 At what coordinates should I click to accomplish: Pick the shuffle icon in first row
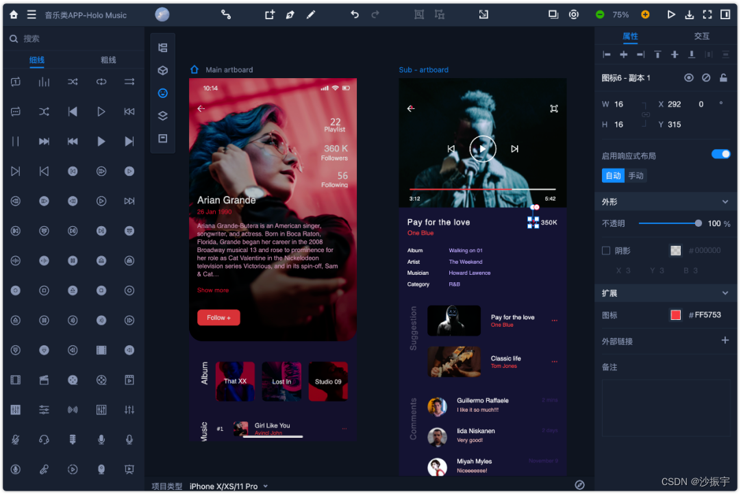(x=73, y=82)
